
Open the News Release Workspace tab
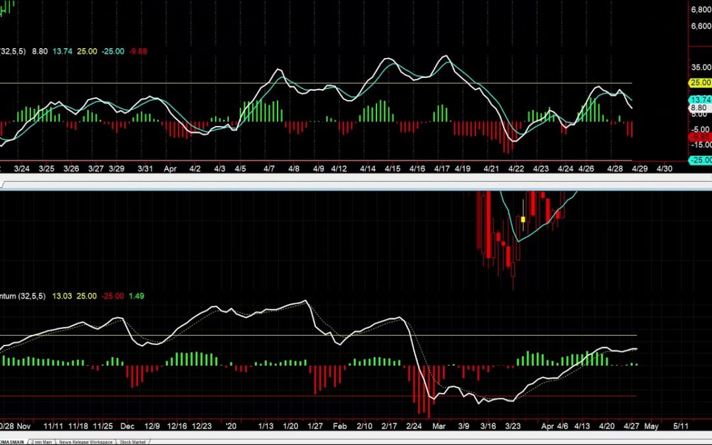pos(85,442)
